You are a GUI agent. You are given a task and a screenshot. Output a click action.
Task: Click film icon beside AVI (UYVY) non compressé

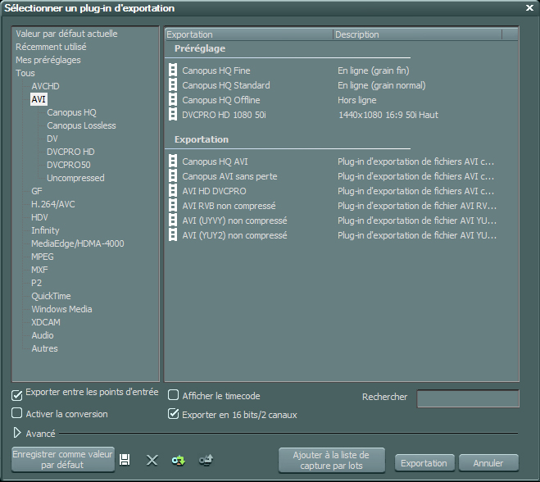(x=173, y=221)
